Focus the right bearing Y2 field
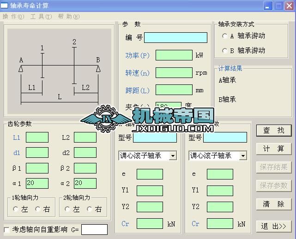 click(220, 207)
